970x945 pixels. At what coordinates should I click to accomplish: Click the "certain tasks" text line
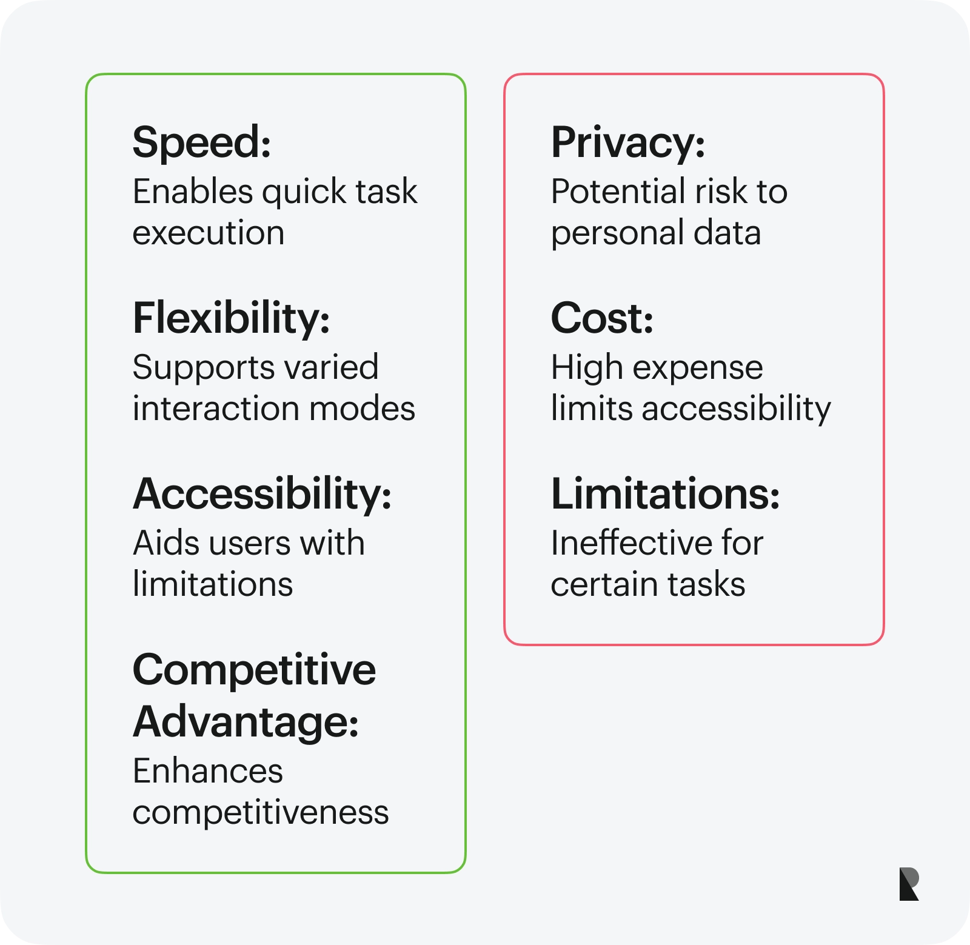pyautogui.click(x=647, y=584)
